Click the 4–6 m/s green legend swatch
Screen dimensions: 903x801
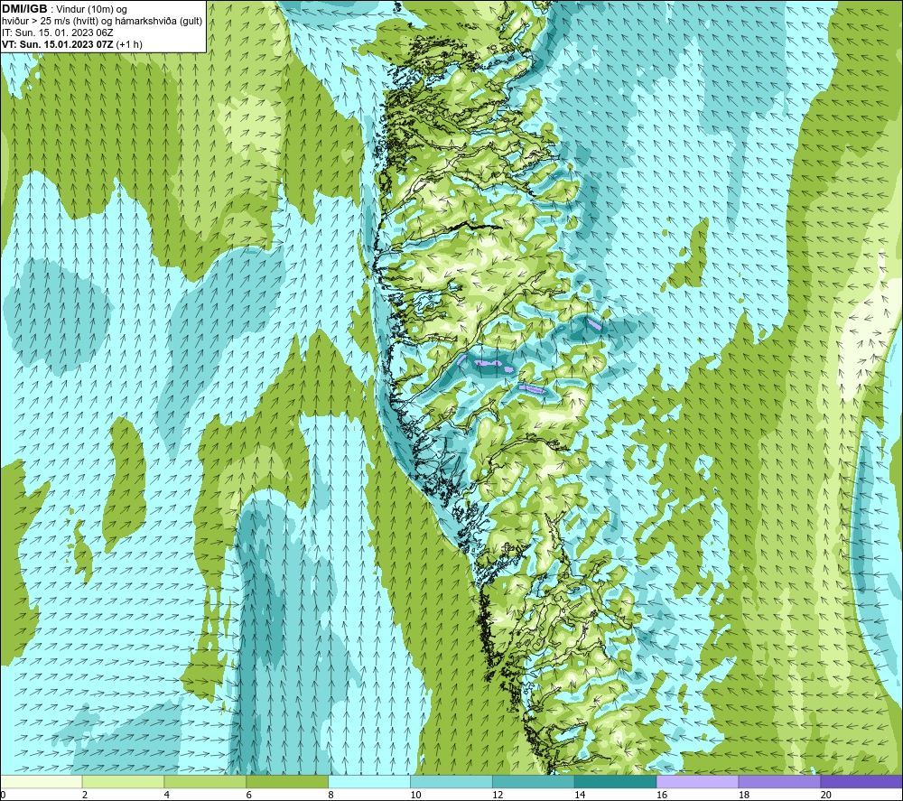(205, 781)
